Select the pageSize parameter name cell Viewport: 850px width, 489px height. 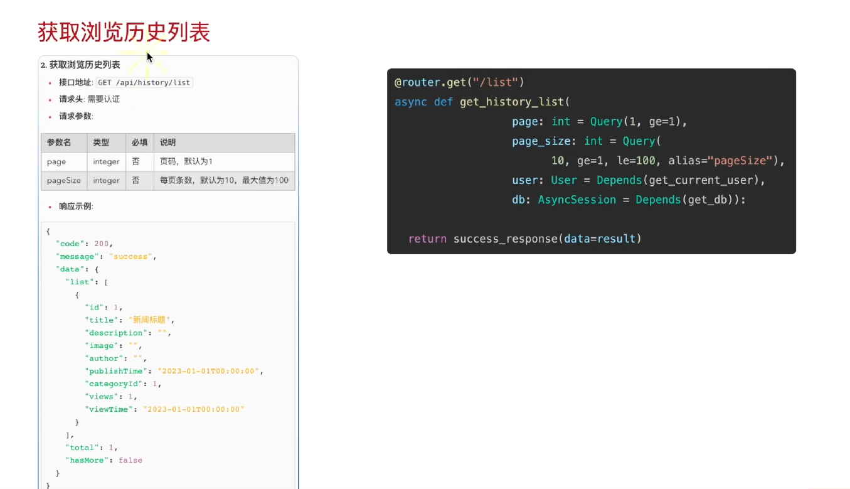tap(64, 180)
